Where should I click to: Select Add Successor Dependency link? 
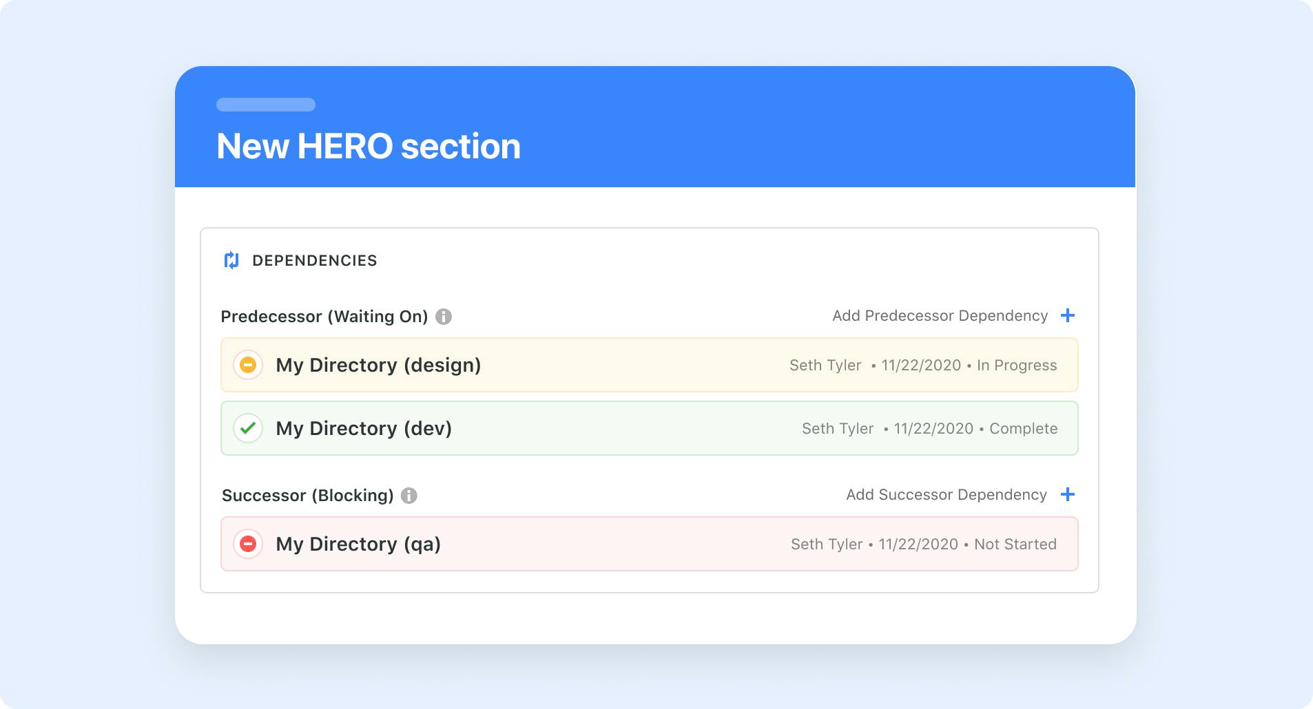tap(947, 495)
